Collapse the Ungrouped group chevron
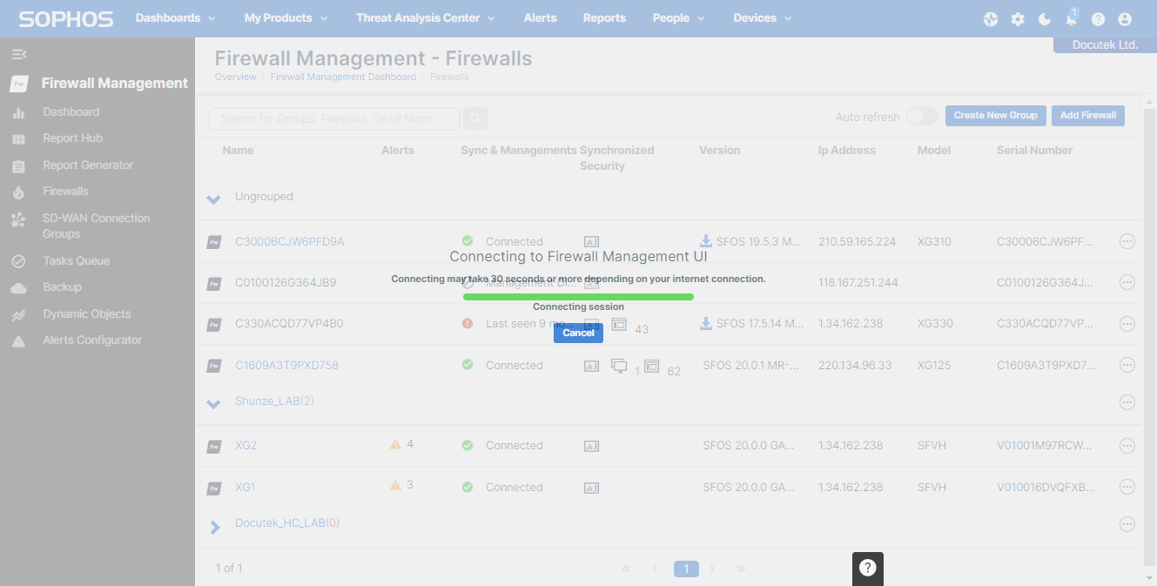 213,199
